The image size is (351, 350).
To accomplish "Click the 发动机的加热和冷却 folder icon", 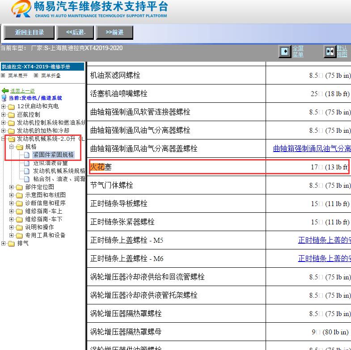I will [11, 131].
